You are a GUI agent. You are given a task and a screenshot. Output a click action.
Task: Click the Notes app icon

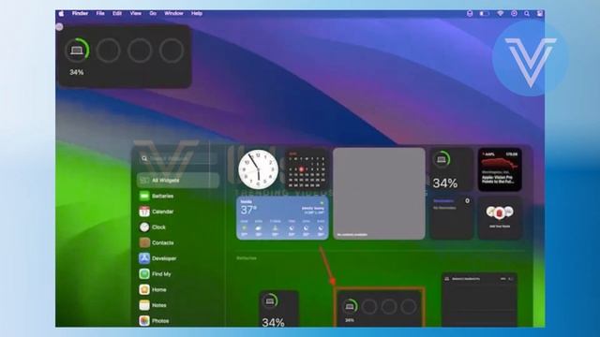(144, 305)
